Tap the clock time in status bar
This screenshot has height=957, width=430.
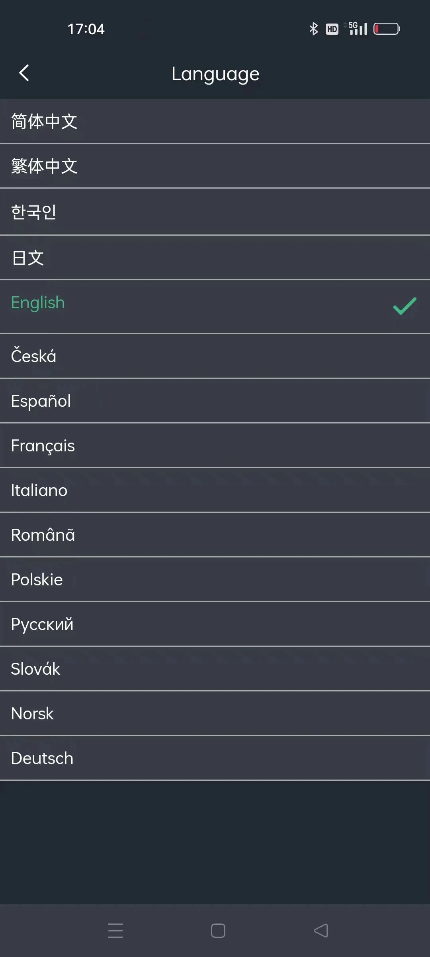[x=86, y=29]
